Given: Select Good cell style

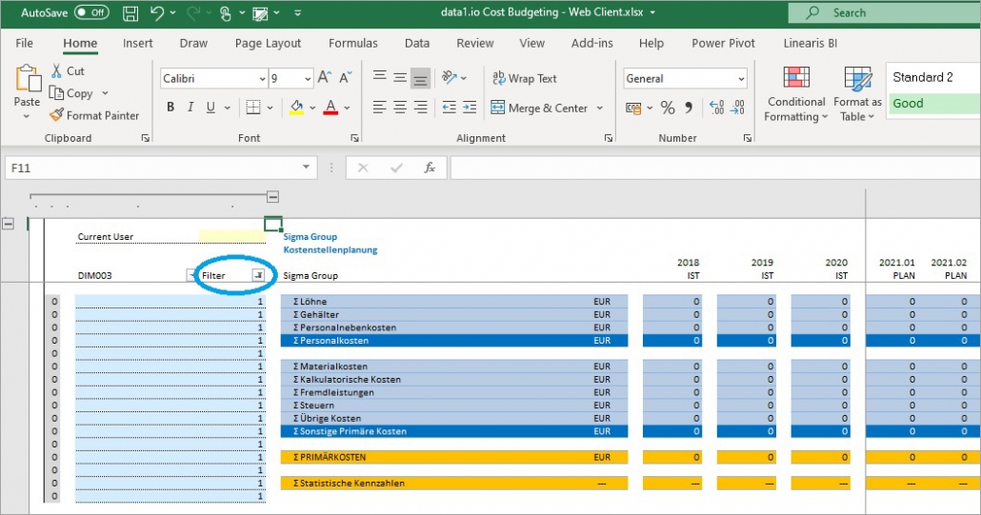Looking at the screenshot, I should pos(934,104).
